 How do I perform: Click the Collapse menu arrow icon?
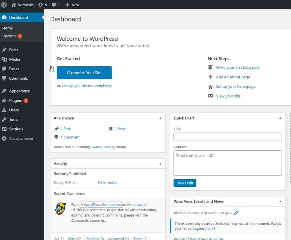4,139
